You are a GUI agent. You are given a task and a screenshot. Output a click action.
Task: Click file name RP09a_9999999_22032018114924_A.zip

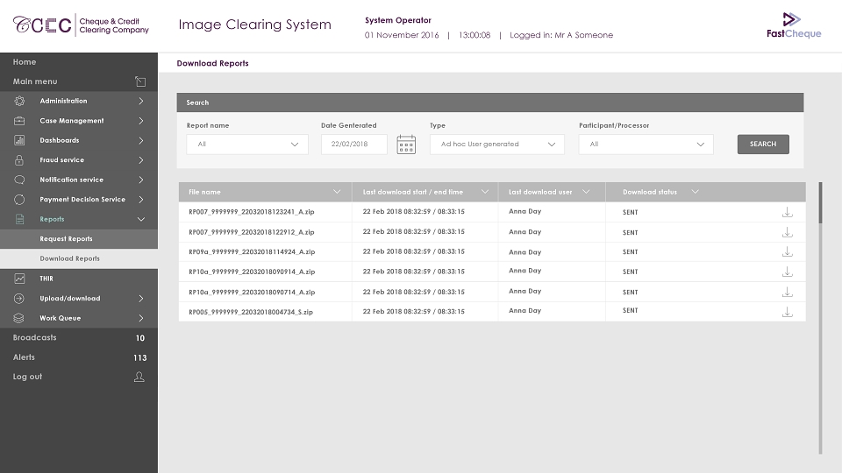coord(252,251)
